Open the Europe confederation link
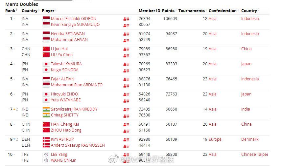 [x=215, y=139]
